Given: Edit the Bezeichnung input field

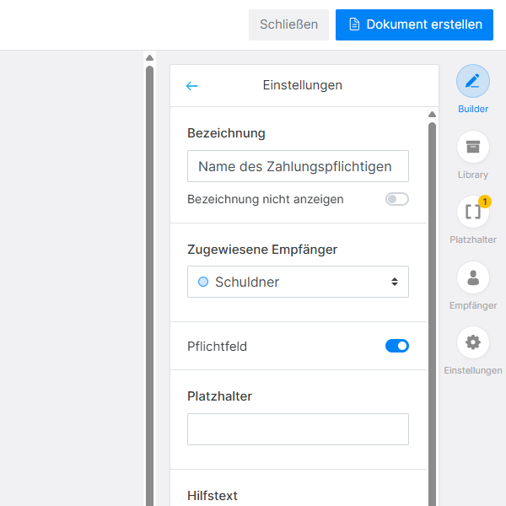Looking at the screenshot, I should pyautogui.click(x=298, y=166).
